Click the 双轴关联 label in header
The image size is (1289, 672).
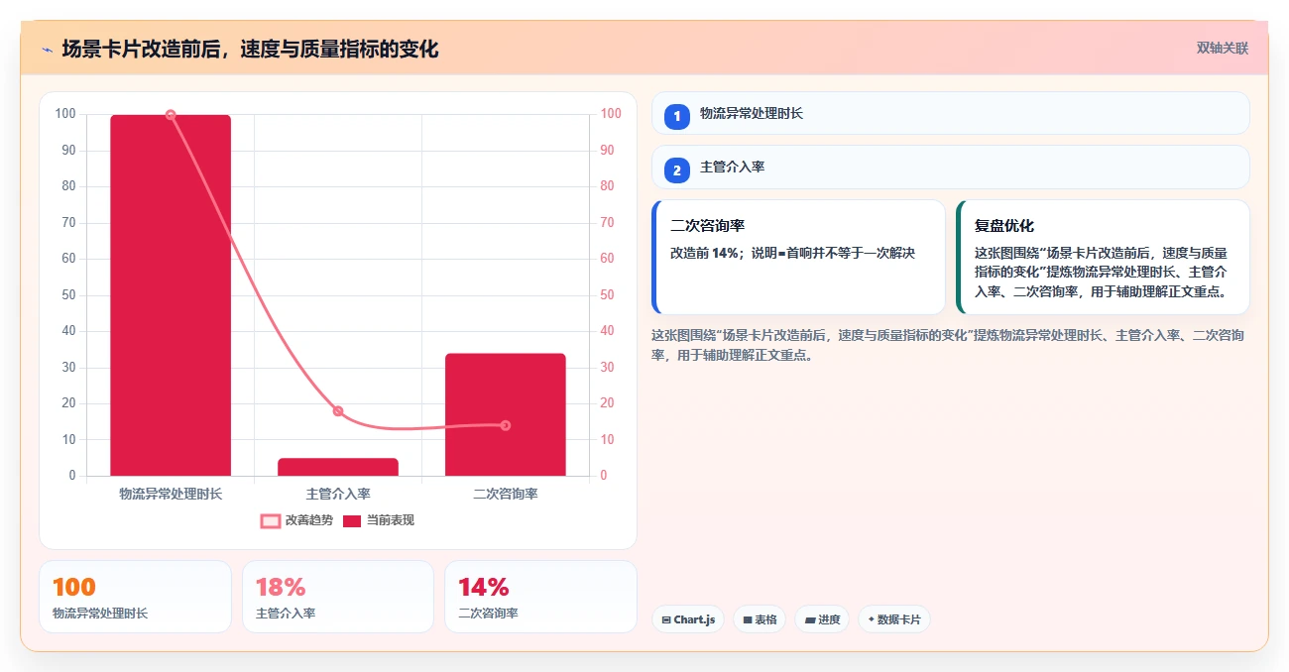click(x=1222, y=48)
